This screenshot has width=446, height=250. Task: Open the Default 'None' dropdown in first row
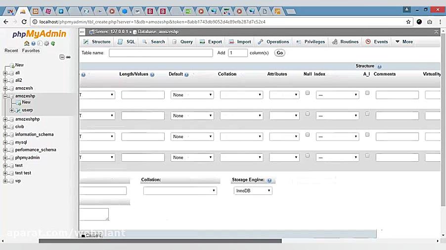tap(192, 95)
